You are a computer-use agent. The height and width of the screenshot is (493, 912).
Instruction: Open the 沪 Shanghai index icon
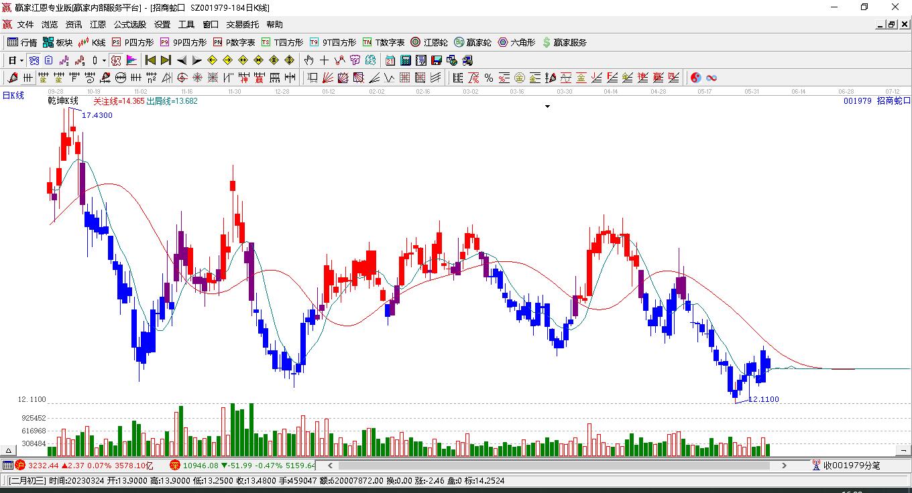click(19, 465)
